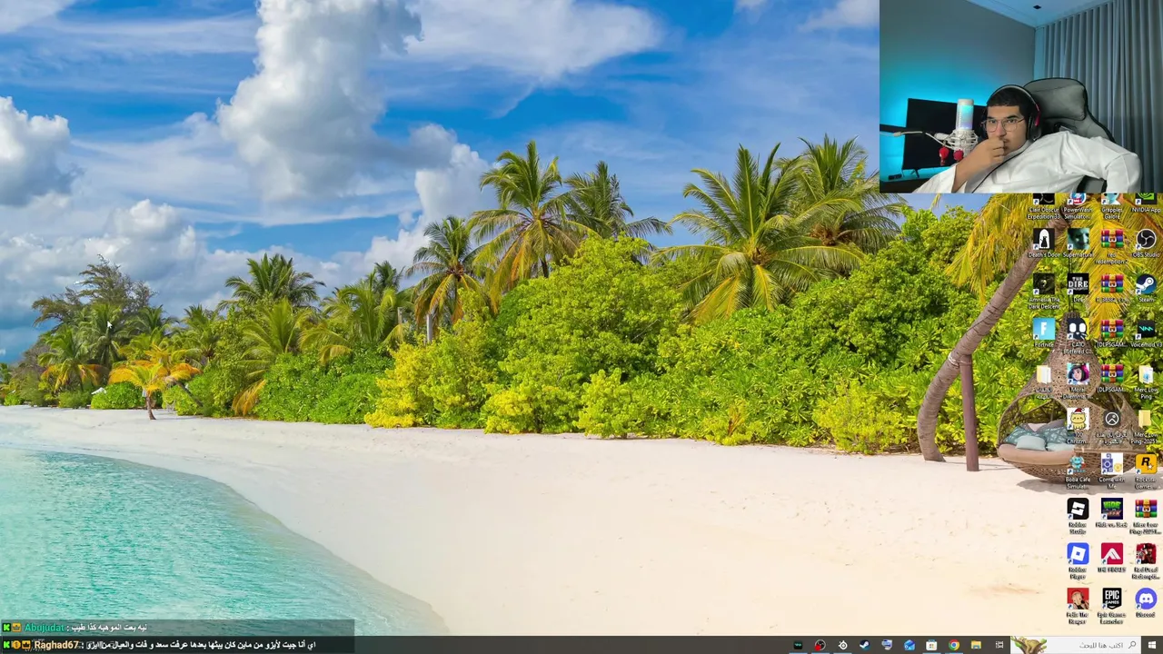Open the Merc Low Ping-2025 folder
This screenshot has width=1163, height=654.
click(x=1146, y=425)
